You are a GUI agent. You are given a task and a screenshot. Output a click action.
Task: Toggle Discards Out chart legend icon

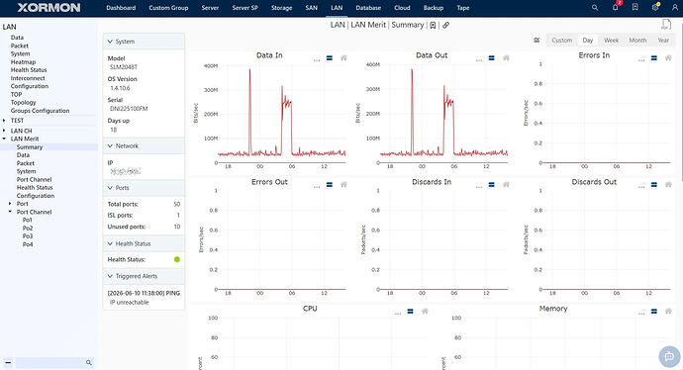click(x=654, y=185)
